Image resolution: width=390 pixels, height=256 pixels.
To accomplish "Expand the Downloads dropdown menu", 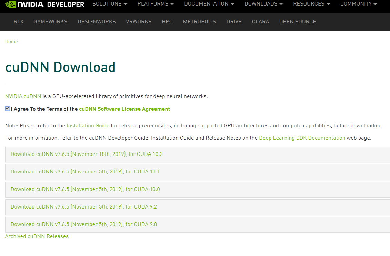I will 263,4.
